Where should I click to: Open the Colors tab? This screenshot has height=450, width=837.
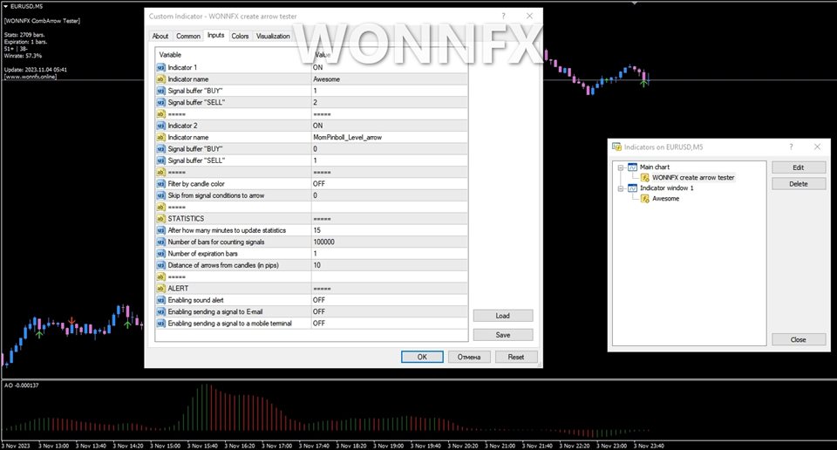240,37
